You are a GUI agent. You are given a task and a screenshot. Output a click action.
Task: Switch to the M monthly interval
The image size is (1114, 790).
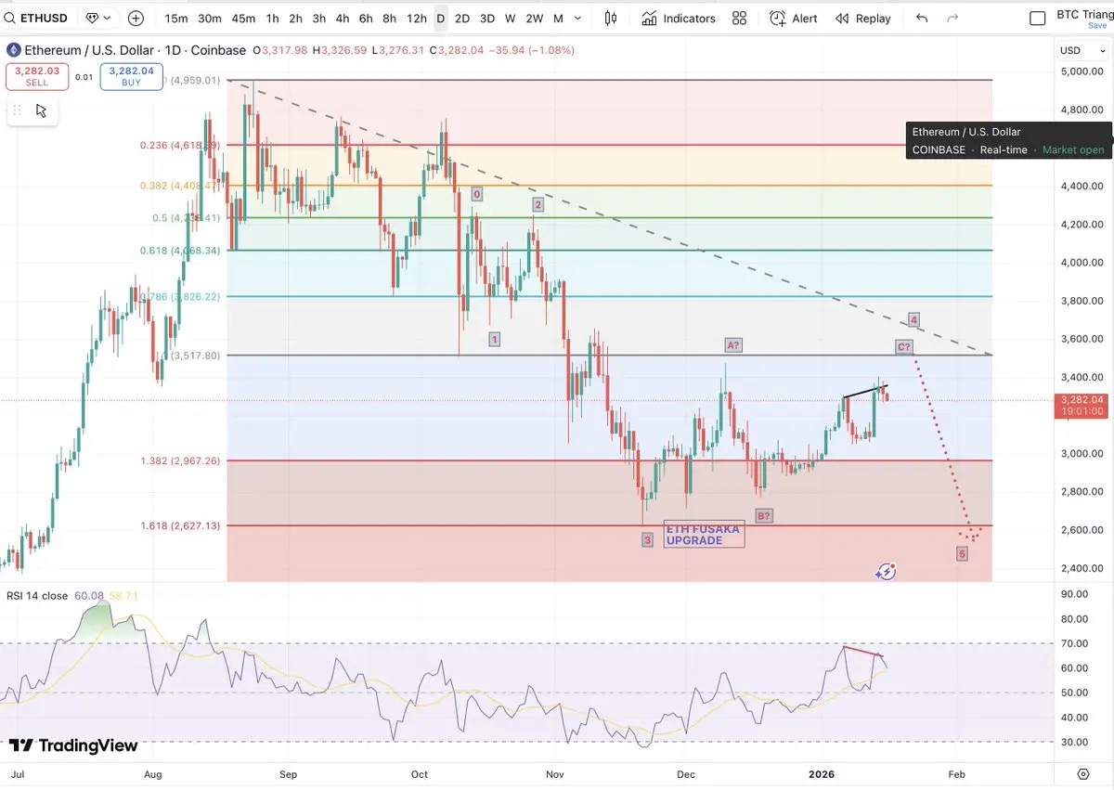(558, 19)
